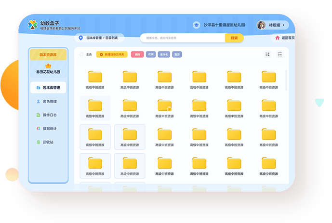Toggle the 全选 select-all checkbox
The image size is (332, 223).
(81, 54)
